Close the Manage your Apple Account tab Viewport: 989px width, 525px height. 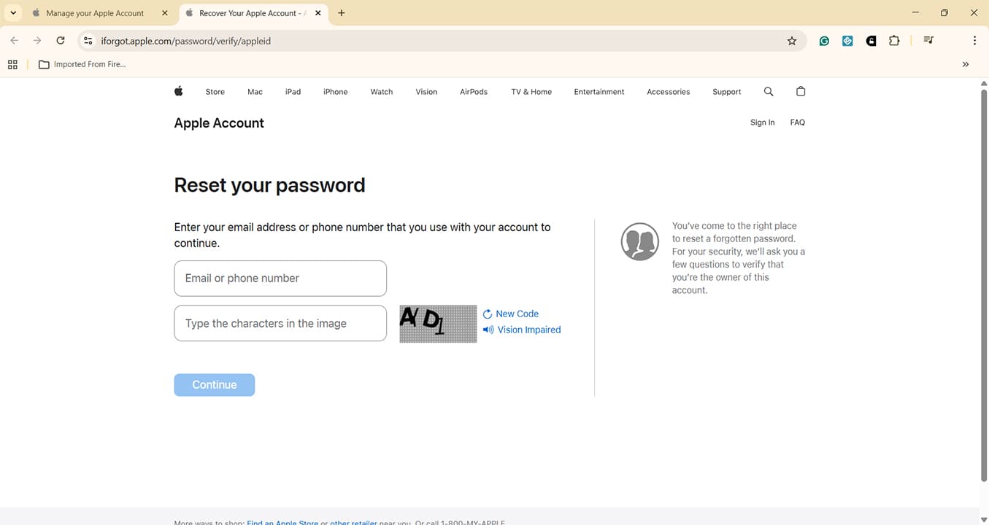point(164,13)
